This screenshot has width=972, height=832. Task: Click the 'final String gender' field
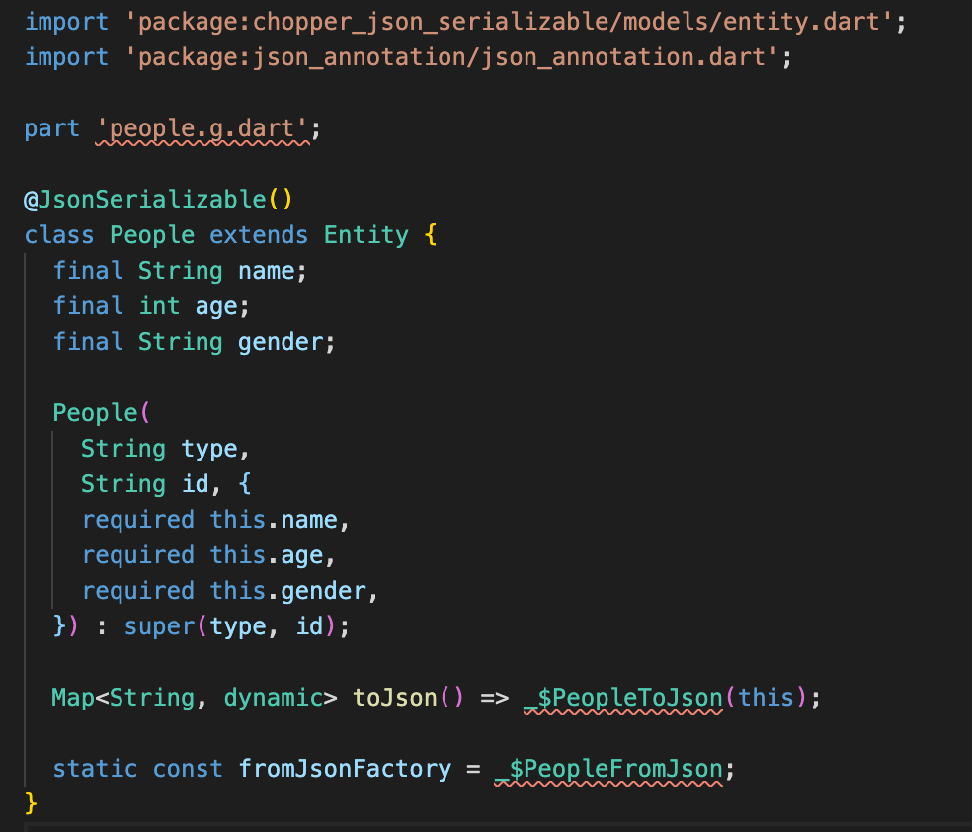(194, 342)
